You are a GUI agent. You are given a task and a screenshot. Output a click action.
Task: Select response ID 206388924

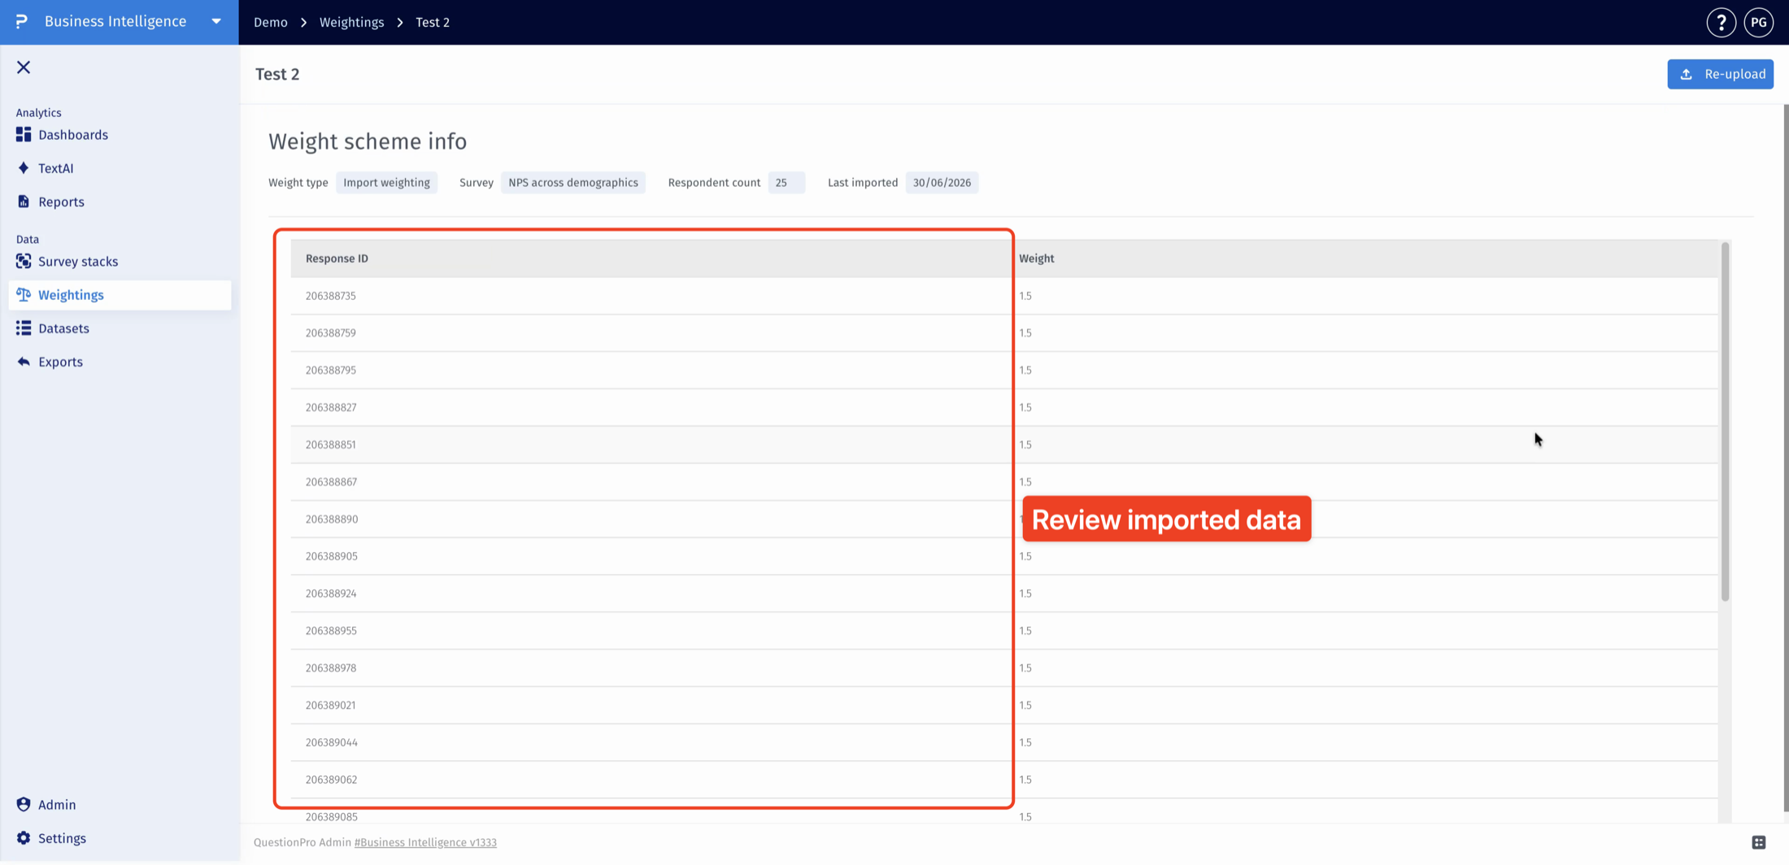coord(331,593)
